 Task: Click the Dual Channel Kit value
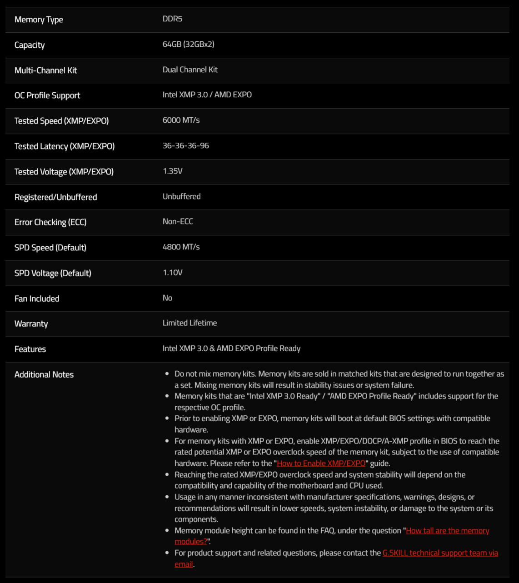[x=190, y=70]
